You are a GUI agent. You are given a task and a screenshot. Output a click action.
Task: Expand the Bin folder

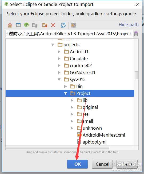pyautogui.click(x=66, y=86)
